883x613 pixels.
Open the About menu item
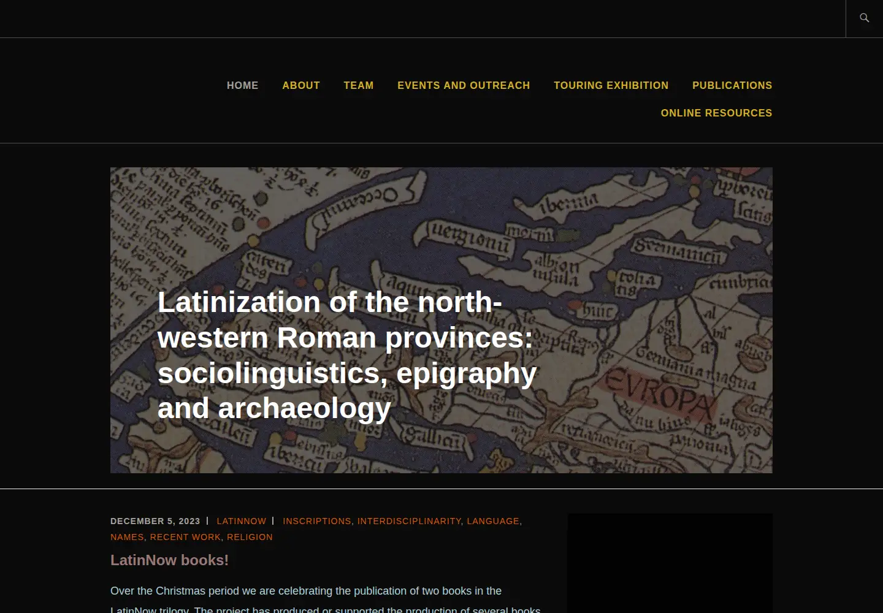click(301, 85)
